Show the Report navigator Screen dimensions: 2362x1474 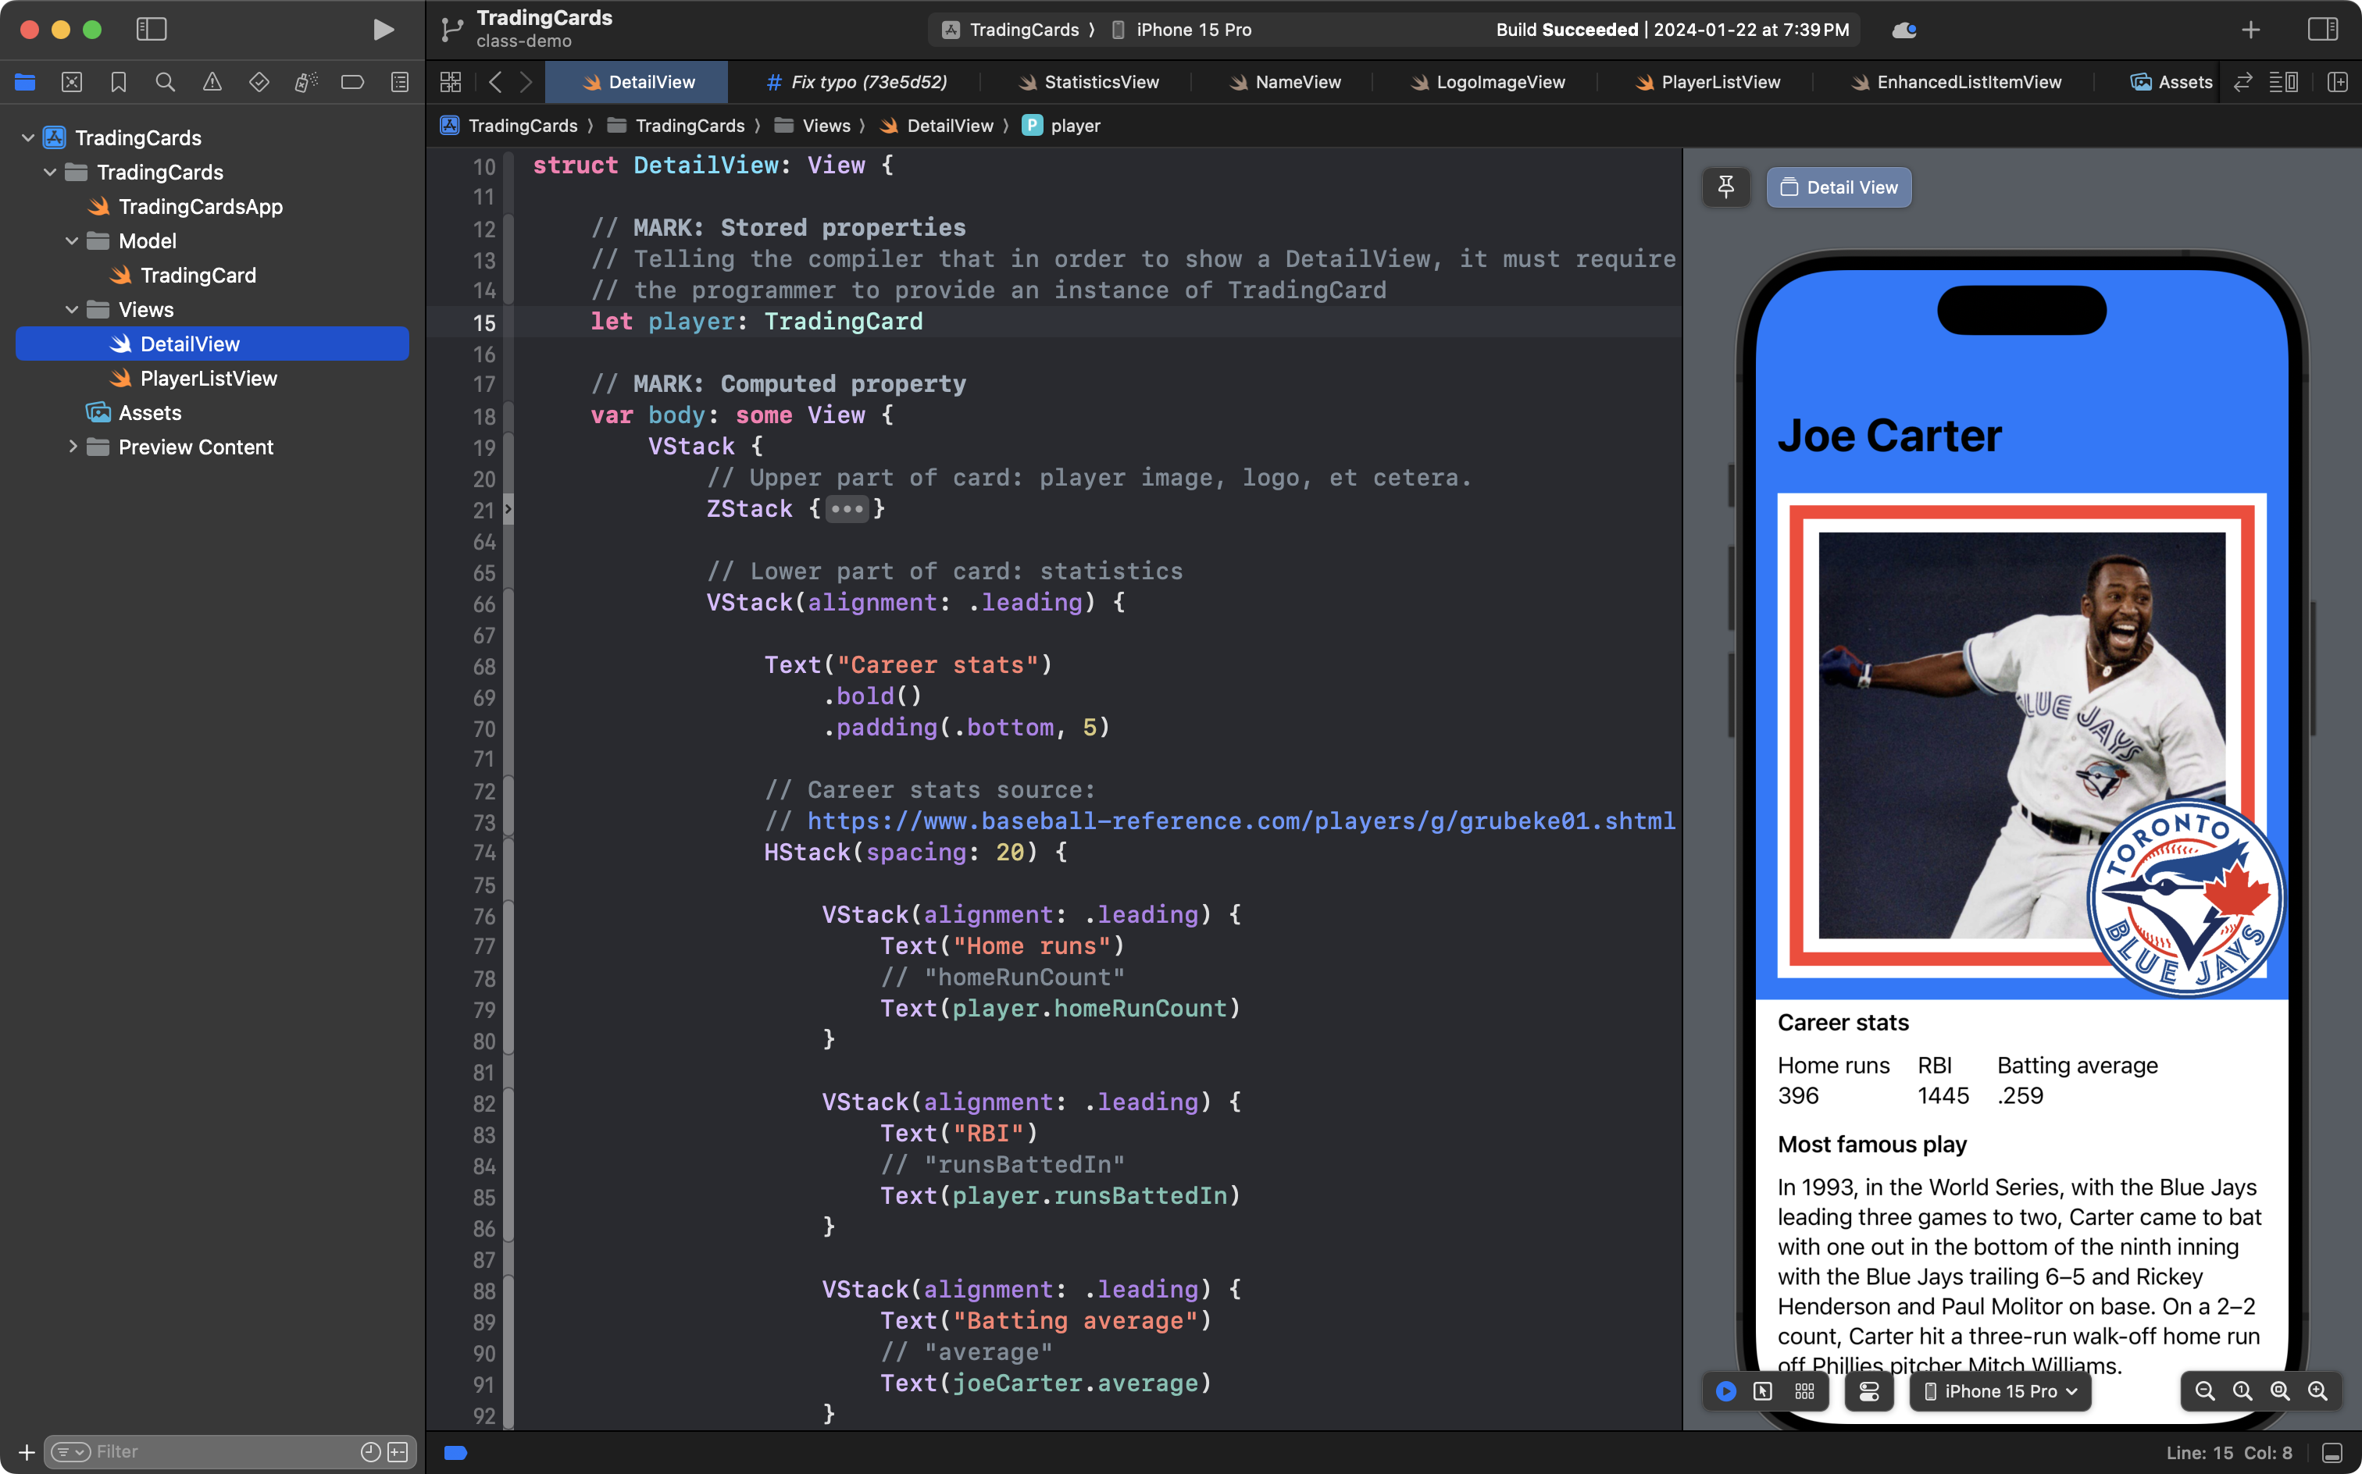[400, 82]
